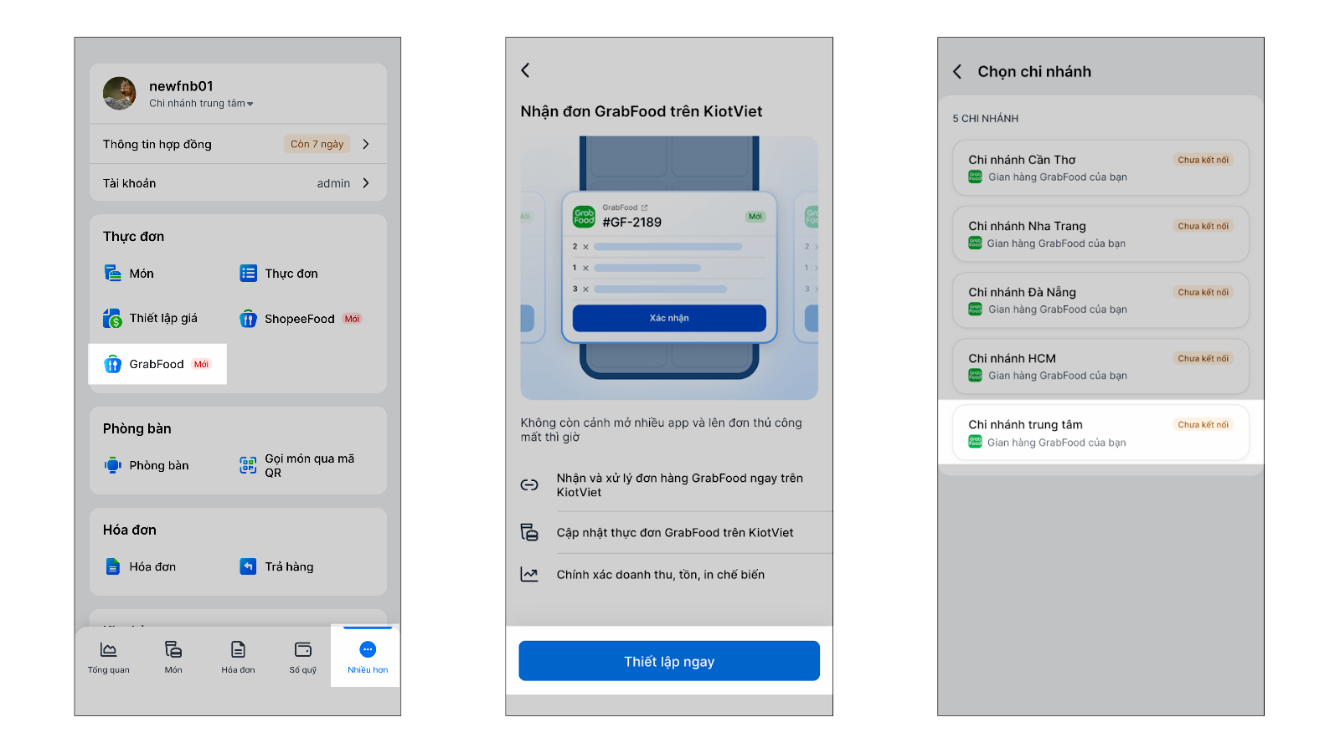The height and width of the screenshot is (753, 1340).
Task: Open the external link icon next to GrabFood label
Action: click(x=644, y=207)
